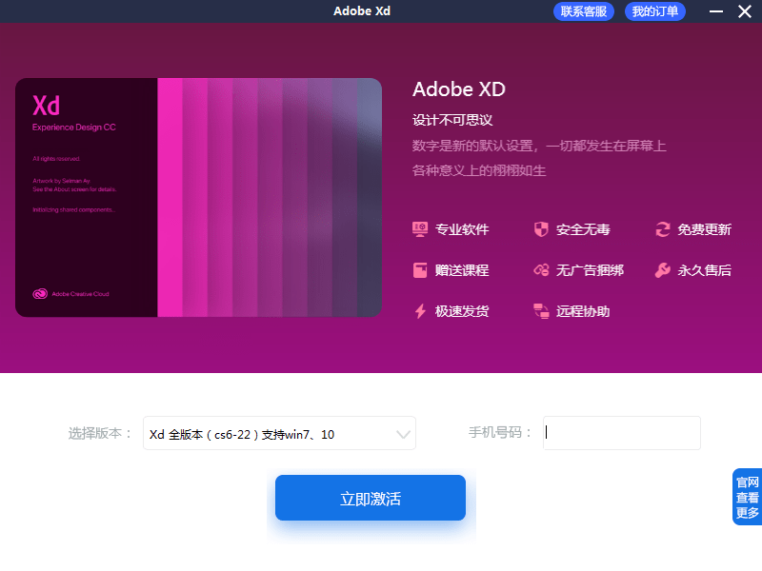Open the 官网查看更多 side tab
The image size is (762, 571).
[x=747, y=497]
